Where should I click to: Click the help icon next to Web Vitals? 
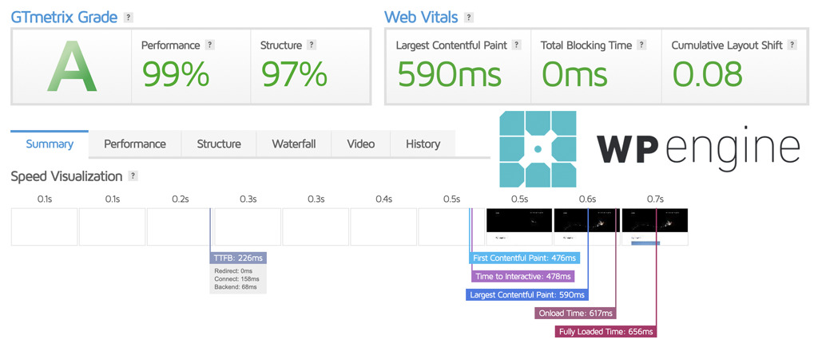[x=469, y=18]
